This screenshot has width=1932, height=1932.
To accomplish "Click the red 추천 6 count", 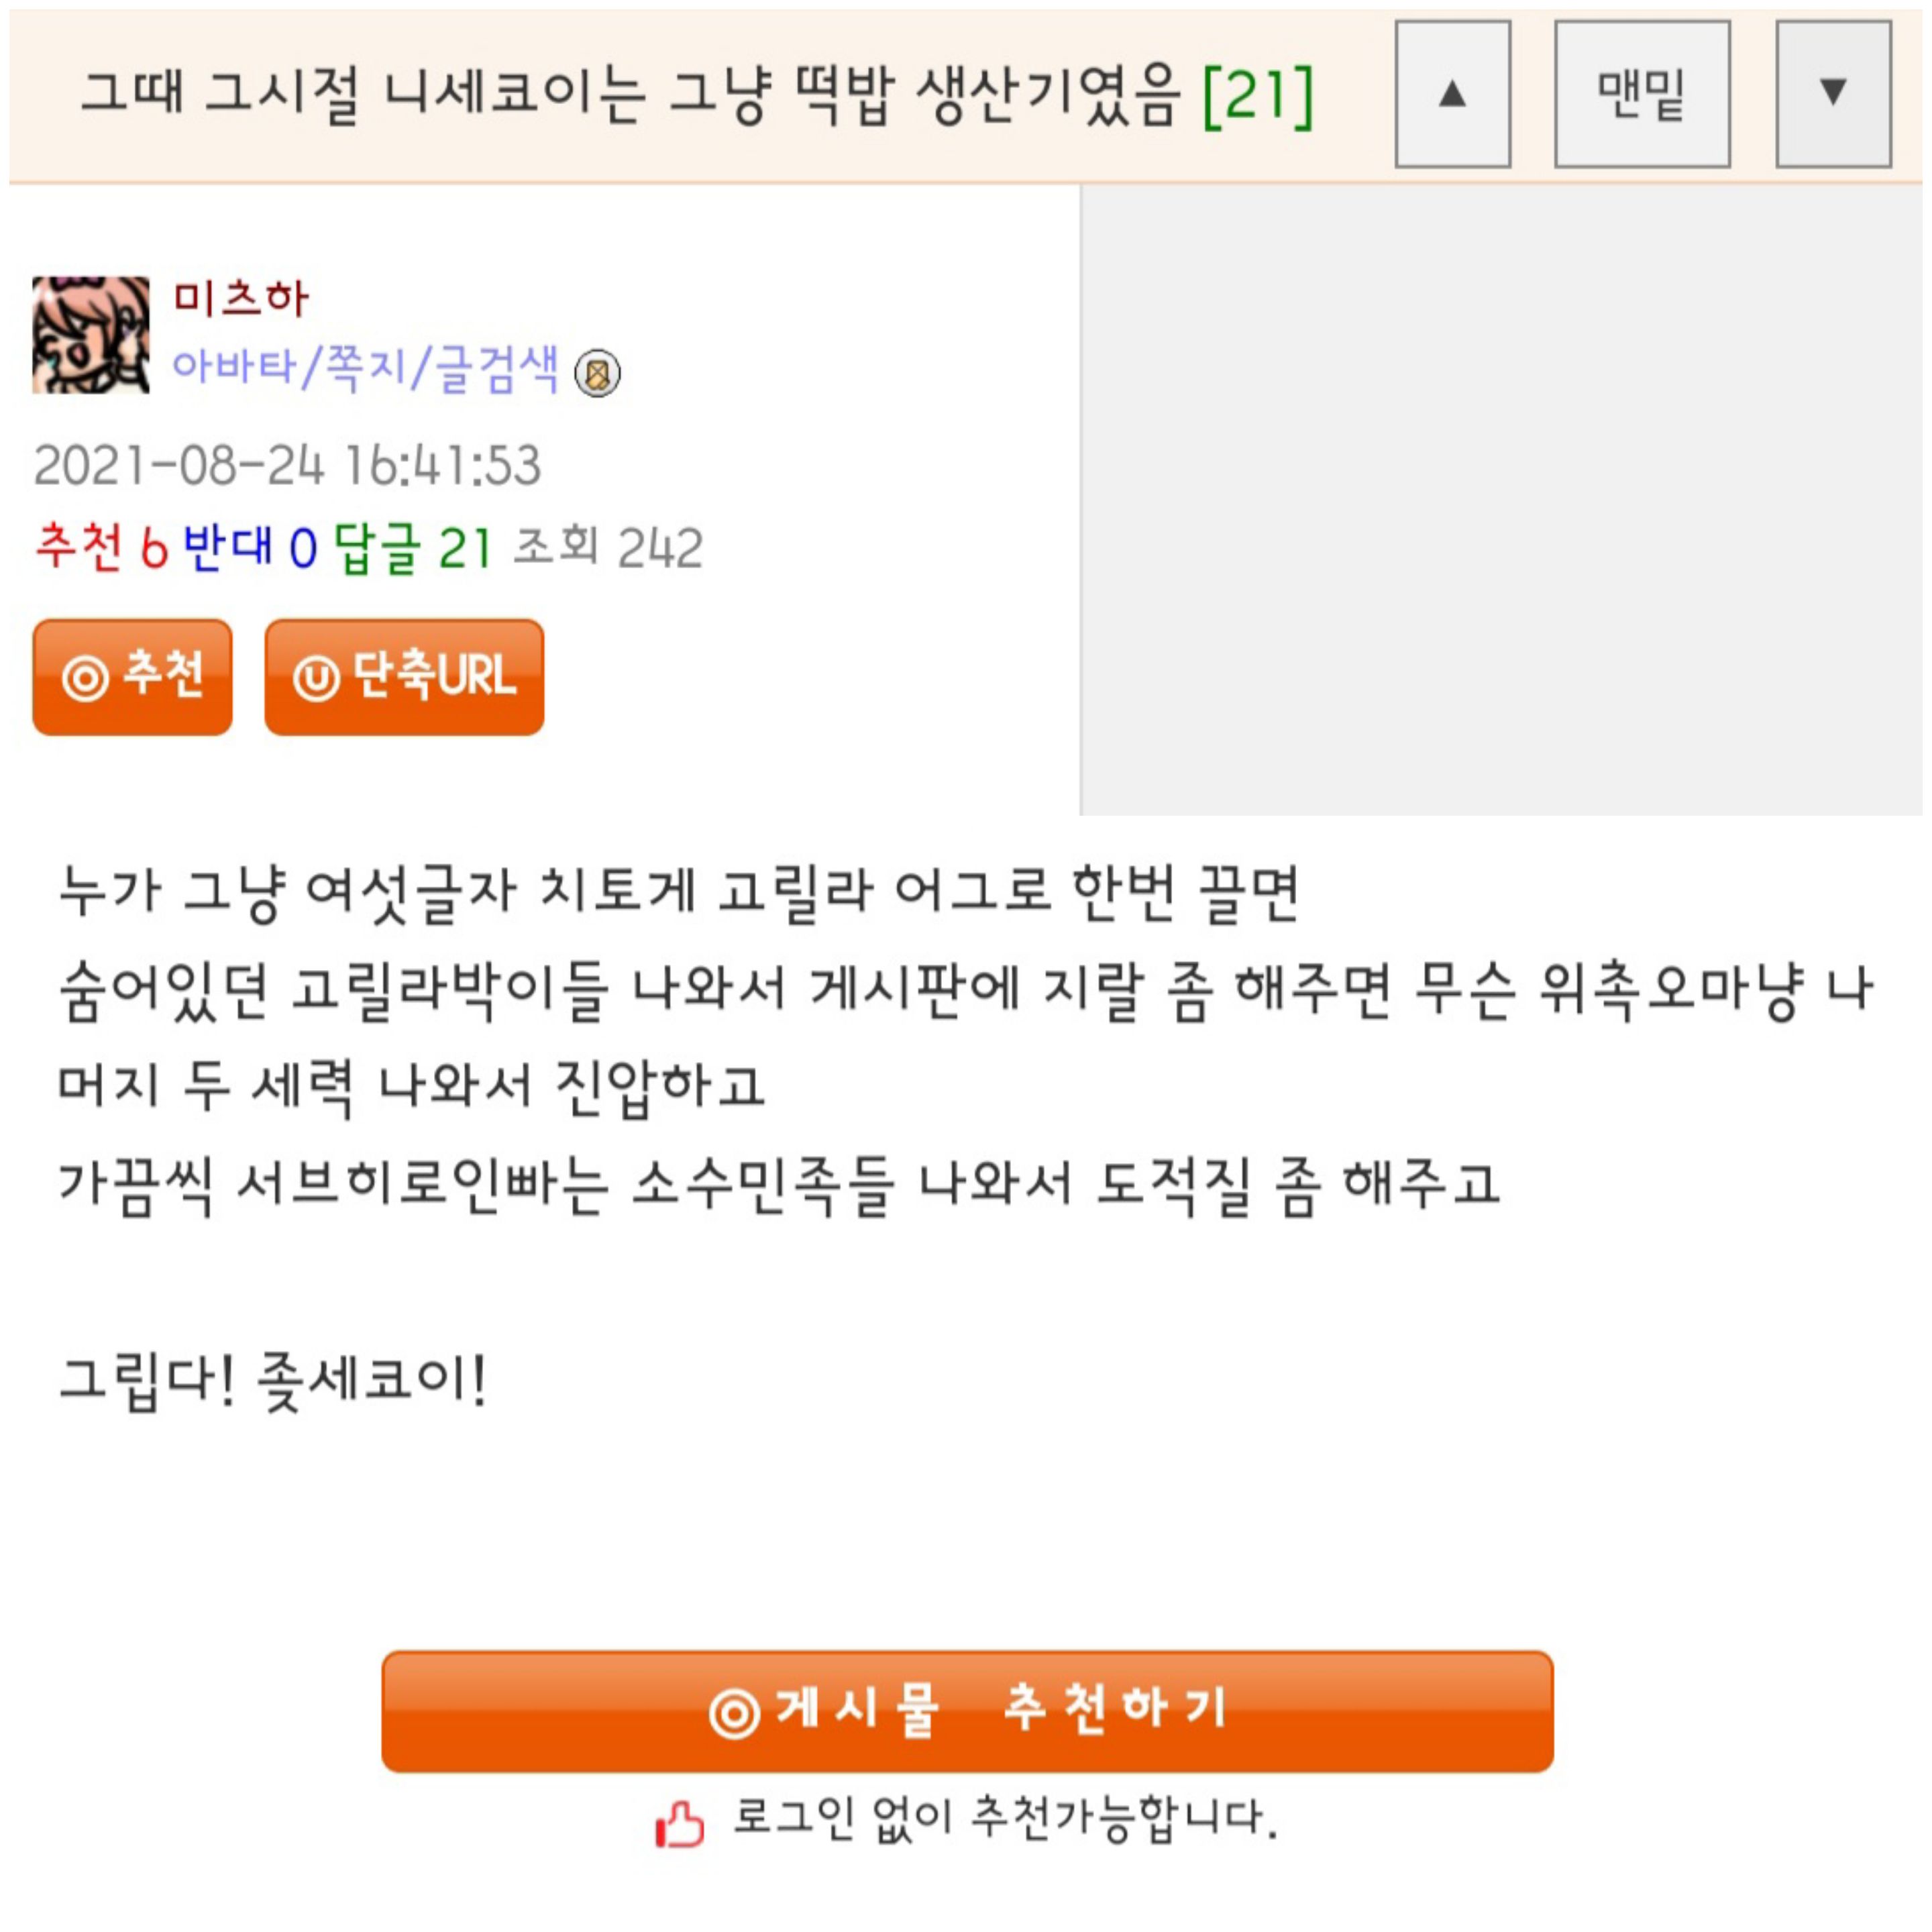I will point(101,547).
